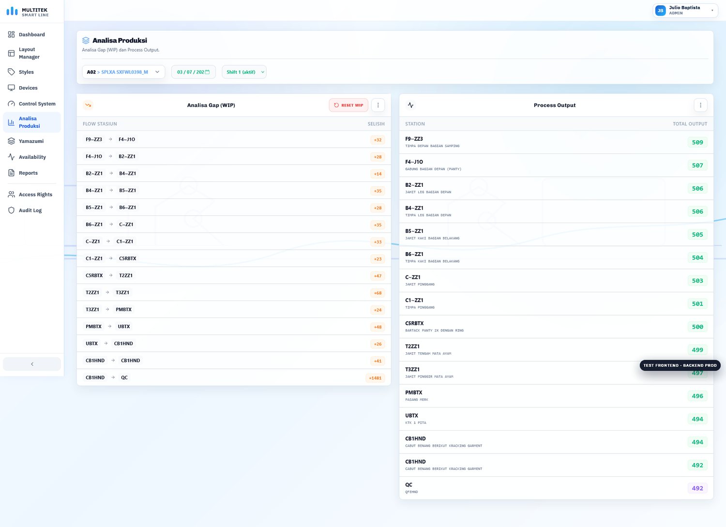Image resolution: width=726 pixels, height=527 pixels.
Task: Collapse the sidebar with the chevron button
Action: pyautogui.click(x=32, y=364)
